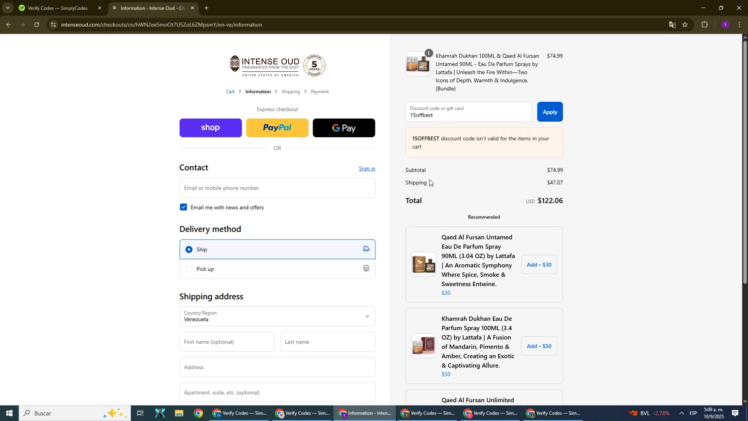Open the Information Intense Oud taskbar window
The image size is (748, 421).
[365, 413]
